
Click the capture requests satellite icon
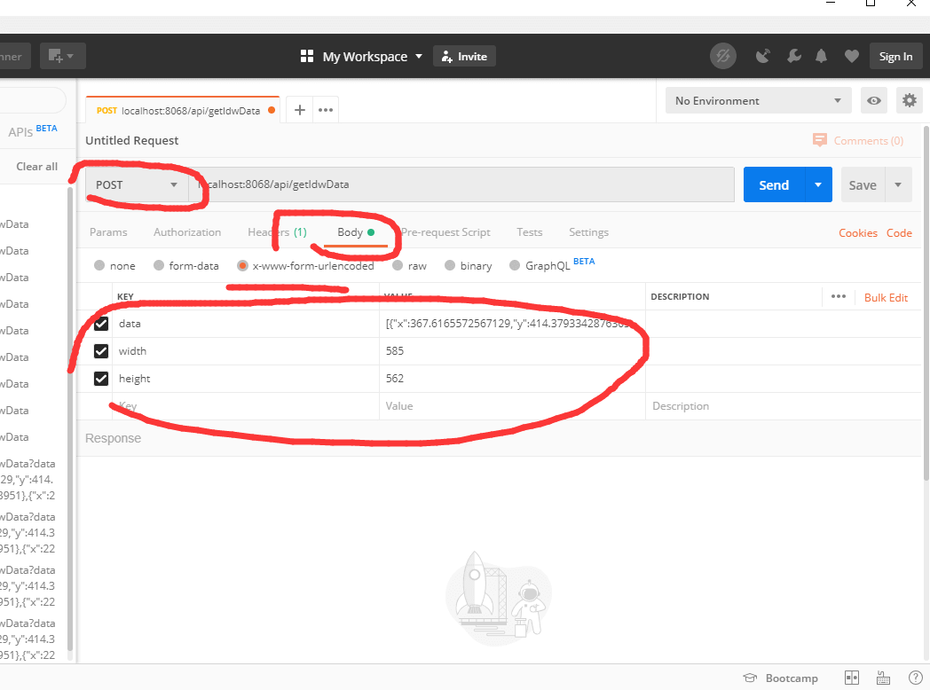(763, 57)
